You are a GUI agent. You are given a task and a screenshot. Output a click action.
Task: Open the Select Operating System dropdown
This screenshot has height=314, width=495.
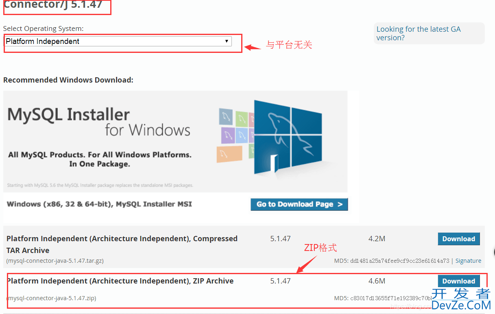[118, 41]
